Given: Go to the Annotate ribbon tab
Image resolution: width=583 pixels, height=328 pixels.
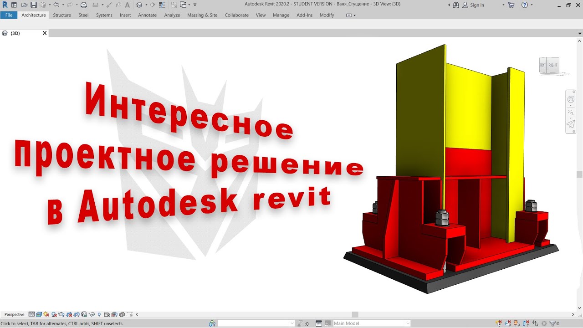Looking at the screenshot, I should [147, 15].
